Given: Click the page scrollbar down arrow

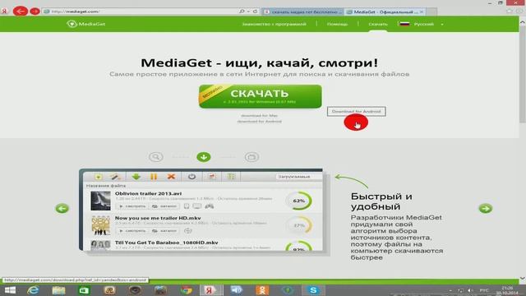Looking at the screenshot, I should click(523, 279).
